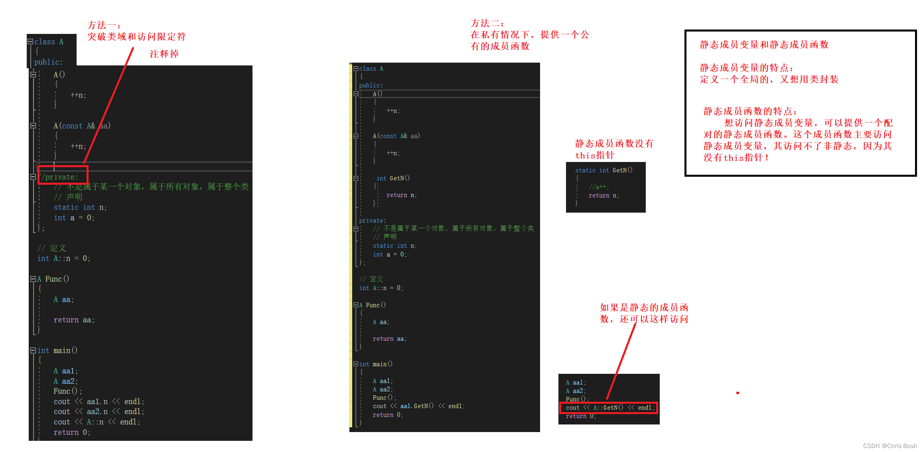Viewport: 923px width, 452px height.
Task: Collapse A(const A& aa) in the method-one code
Action: [x=33, y=126]
